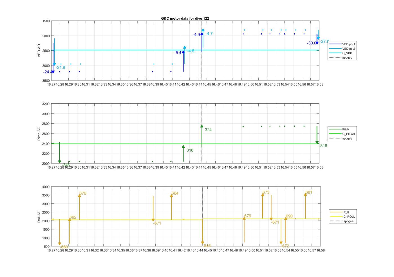Click the -4.7 VBD annotation

click(x=209, y=34)
